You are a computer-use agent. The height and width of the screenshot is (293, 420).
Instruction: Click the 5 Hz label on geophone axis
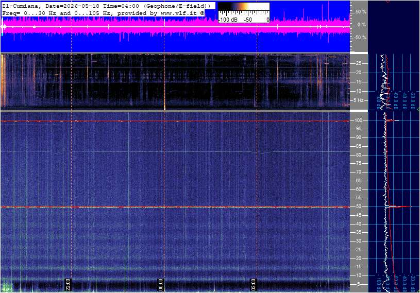tap(359, 100)
